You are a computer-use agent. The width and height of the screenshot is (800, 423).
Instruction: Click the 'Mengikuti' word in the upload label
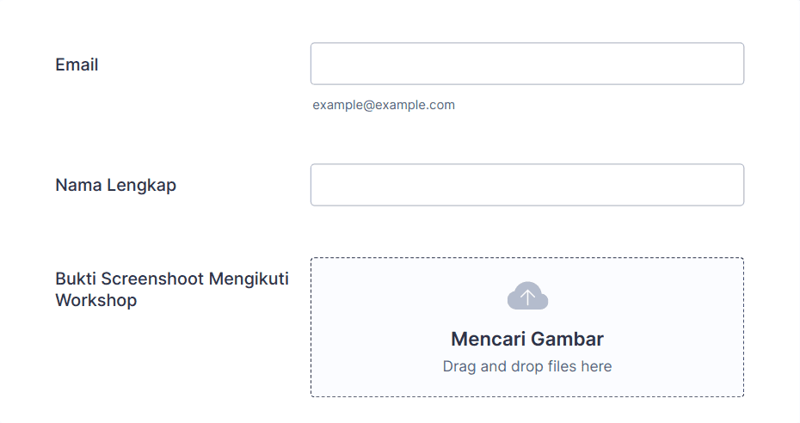tap(249, 279)
